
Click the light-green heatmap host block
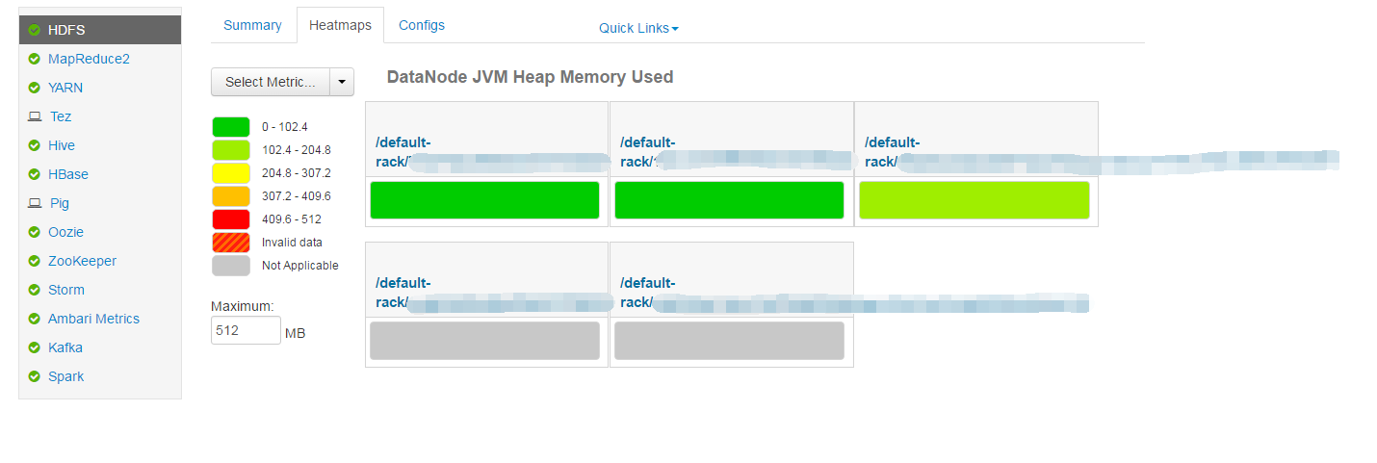pos(974,200)
